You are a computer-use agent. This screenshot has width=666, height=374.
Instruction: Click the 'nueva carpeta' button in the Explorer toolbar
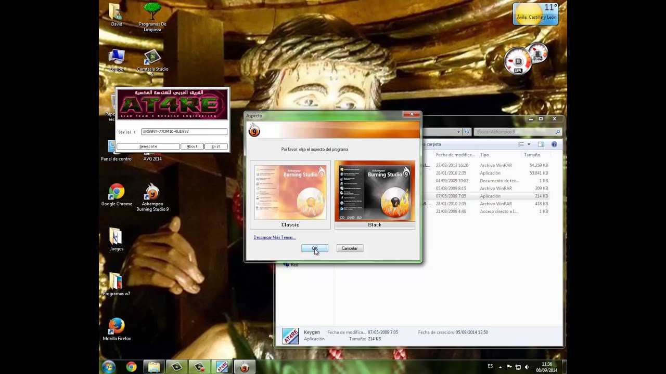point(432,144)
